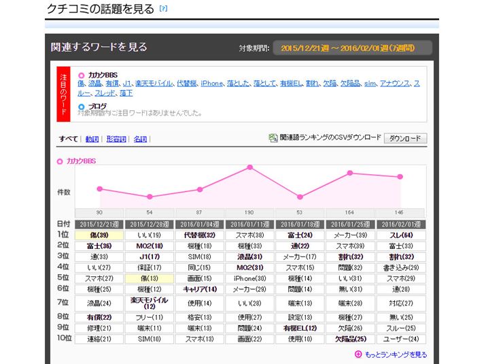Click the 液晶 attention word link
This screenshot has width=486, height=364.
[x=94, y=83]
